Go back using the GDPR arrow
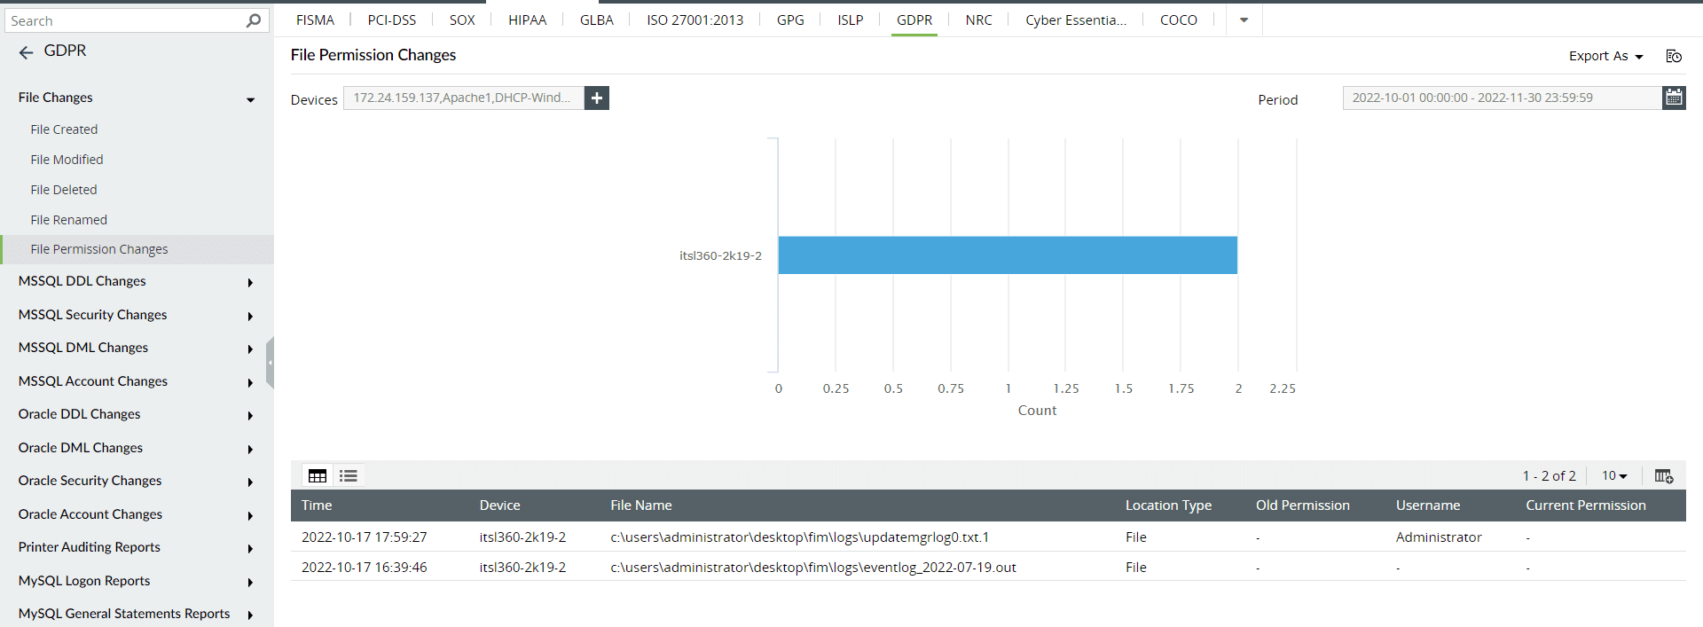 click(26, 52)
